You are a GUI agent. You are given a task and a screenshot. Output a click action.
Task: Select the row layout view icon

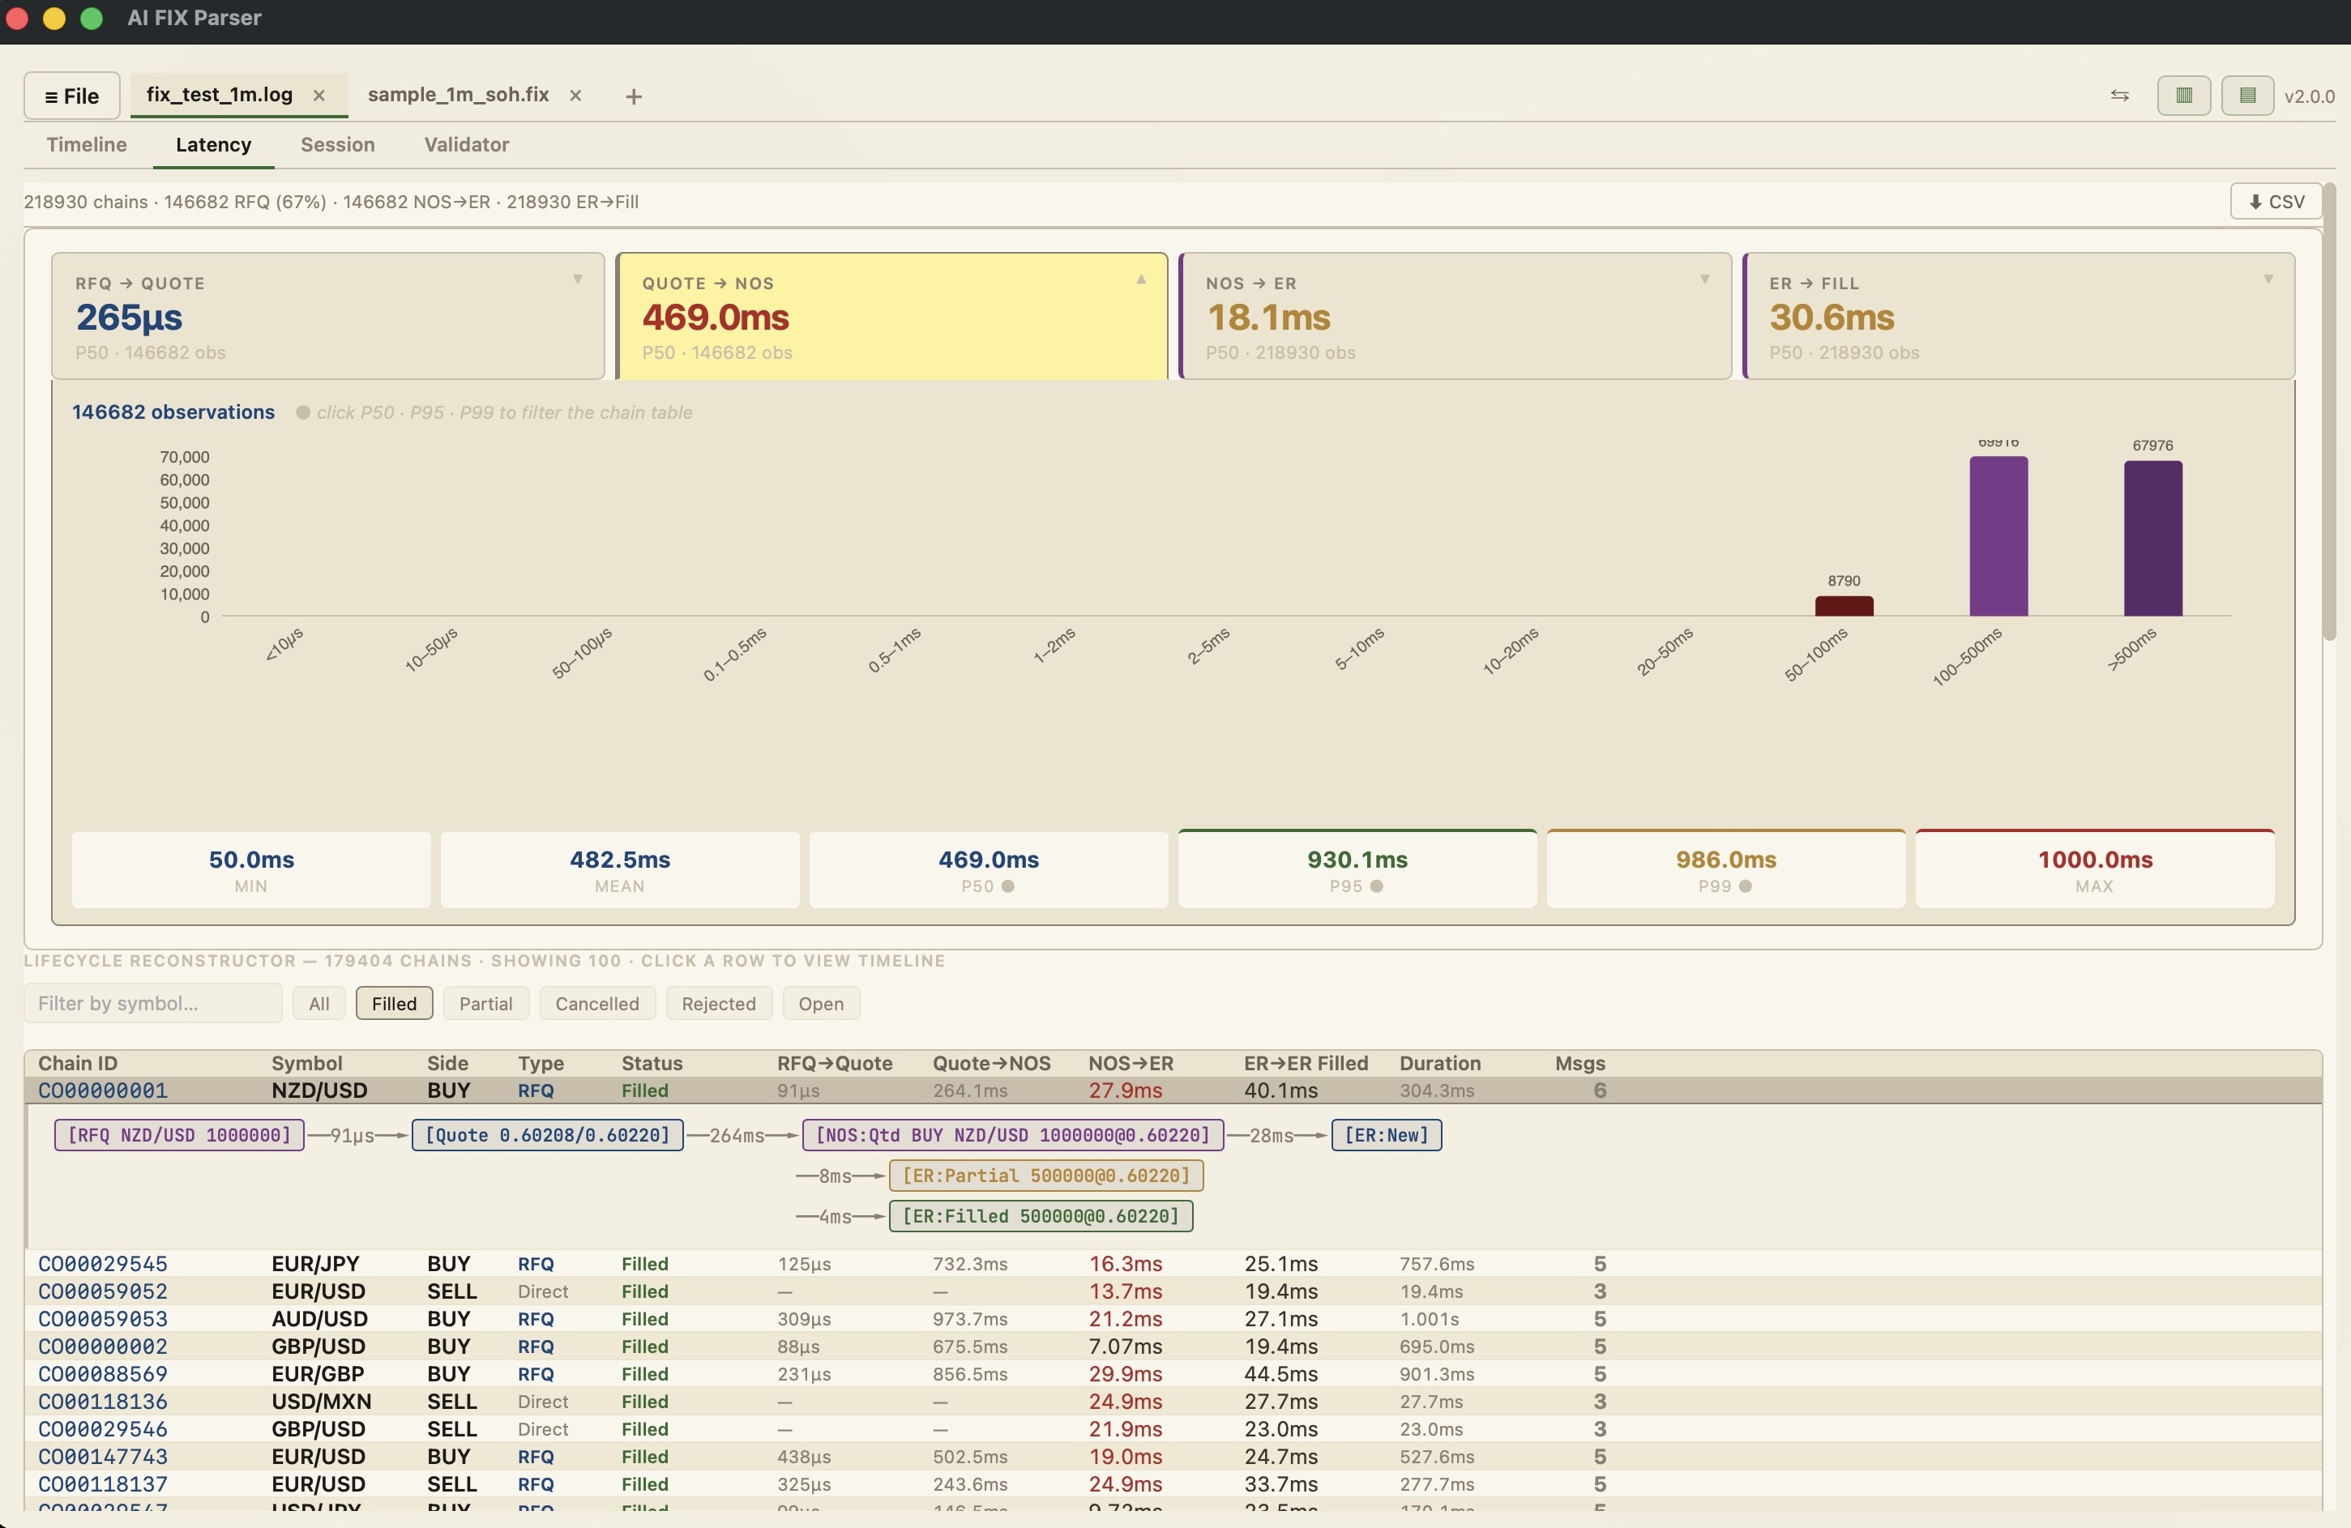pyautogui.click(x=2247, y=96)
